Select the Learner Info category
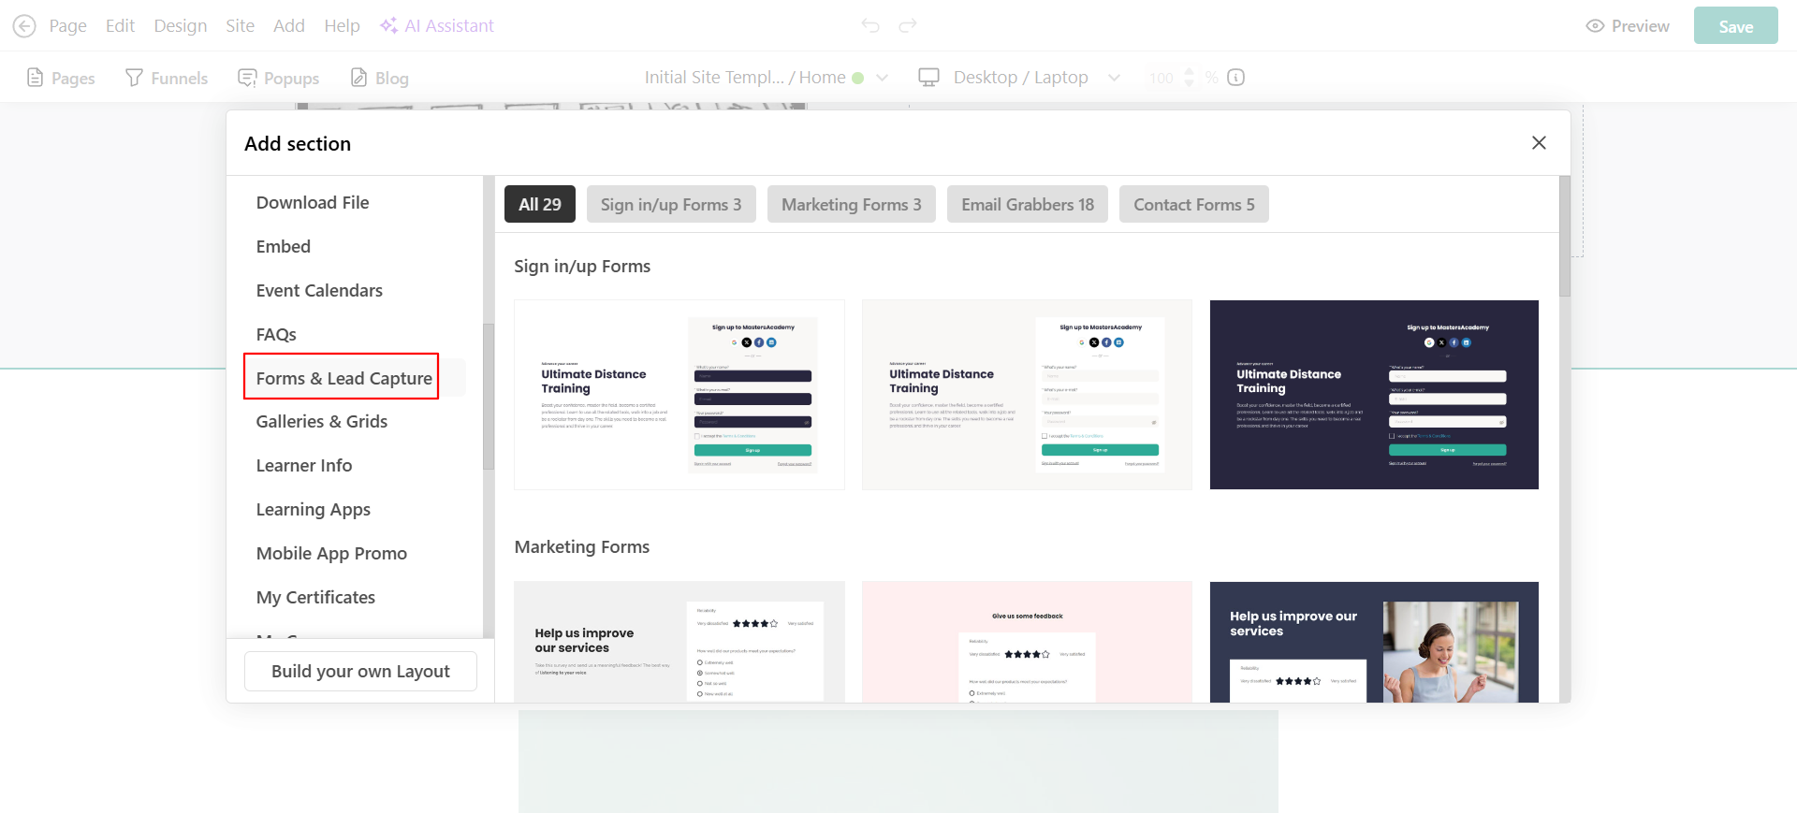 coord(304,465)
